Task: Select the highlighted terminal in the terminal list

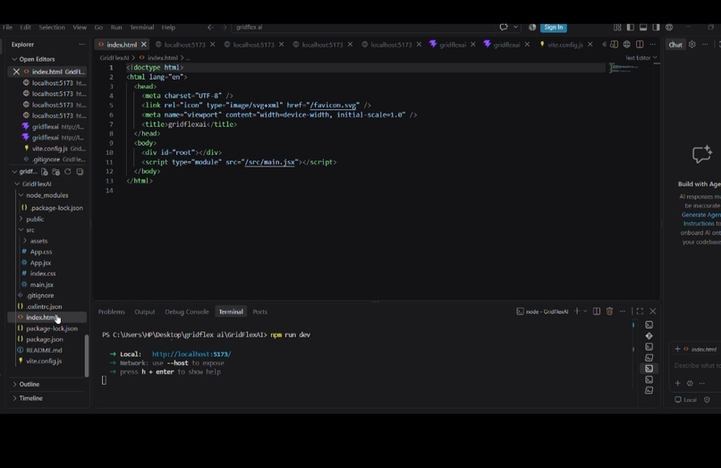Action: pos(649,369)
